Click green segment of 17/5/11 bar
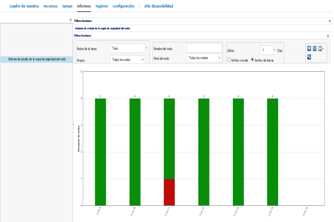The width and height of the screenshot is (334, 222). click(x=169, y=139)
